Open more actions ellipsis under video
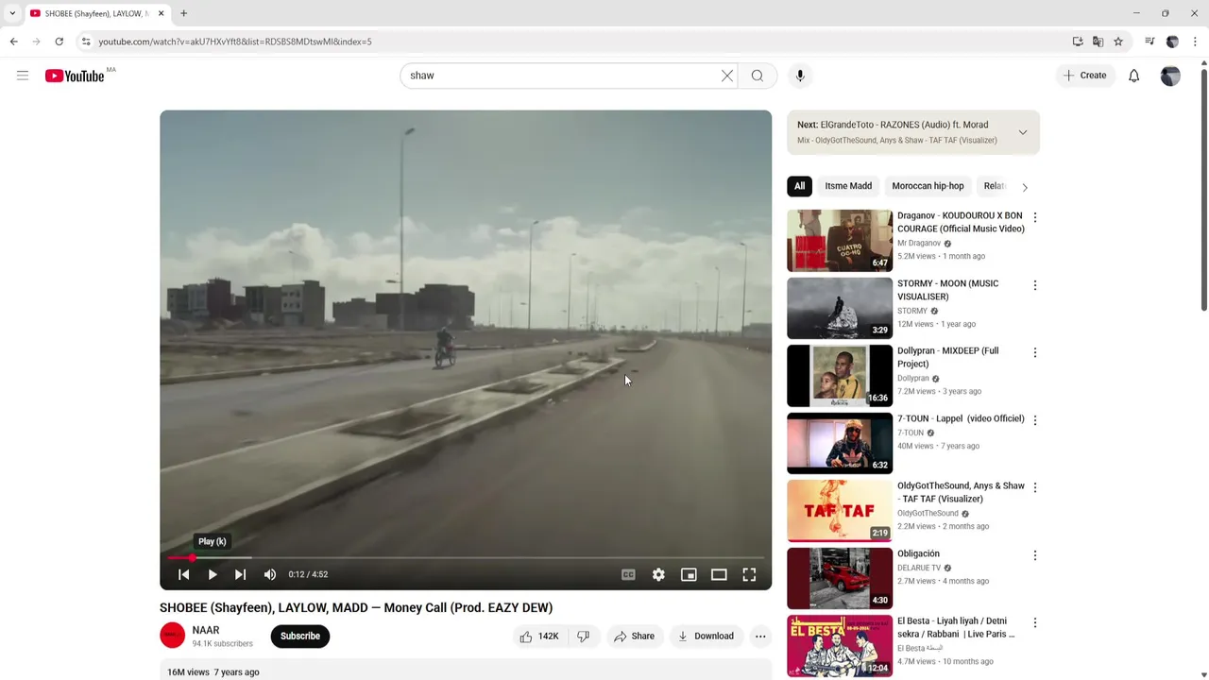The width and height of the screenshot is (1209, 680). [760, 637]
